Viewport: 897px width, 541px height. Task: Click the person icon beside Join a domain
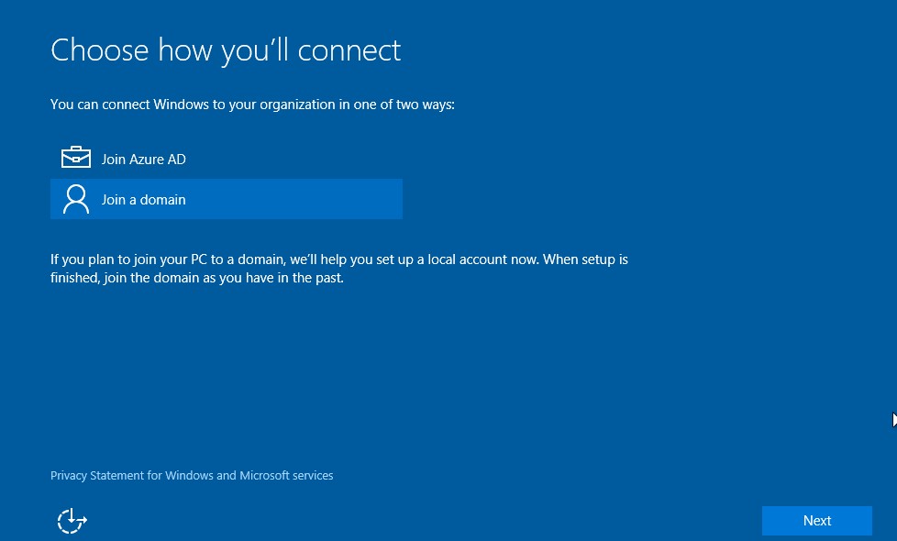click(76, 199)
